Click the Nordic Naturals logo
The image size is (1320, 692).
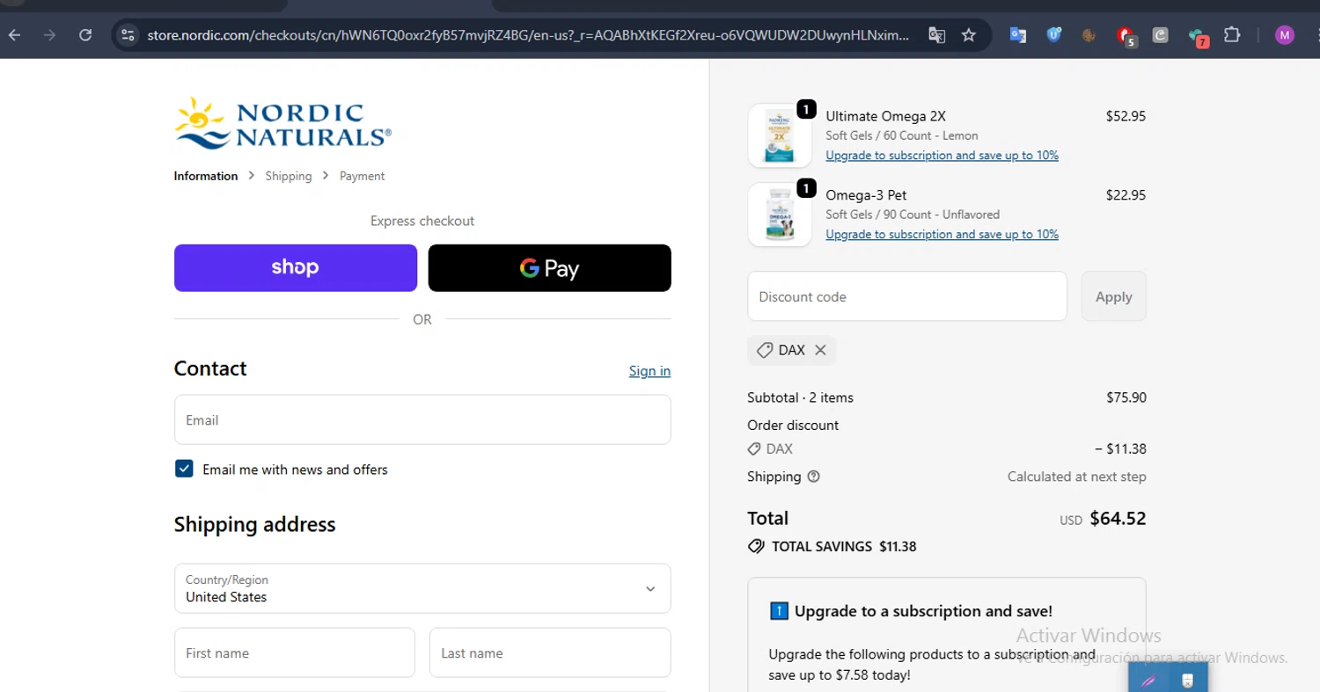pos(282,123)
